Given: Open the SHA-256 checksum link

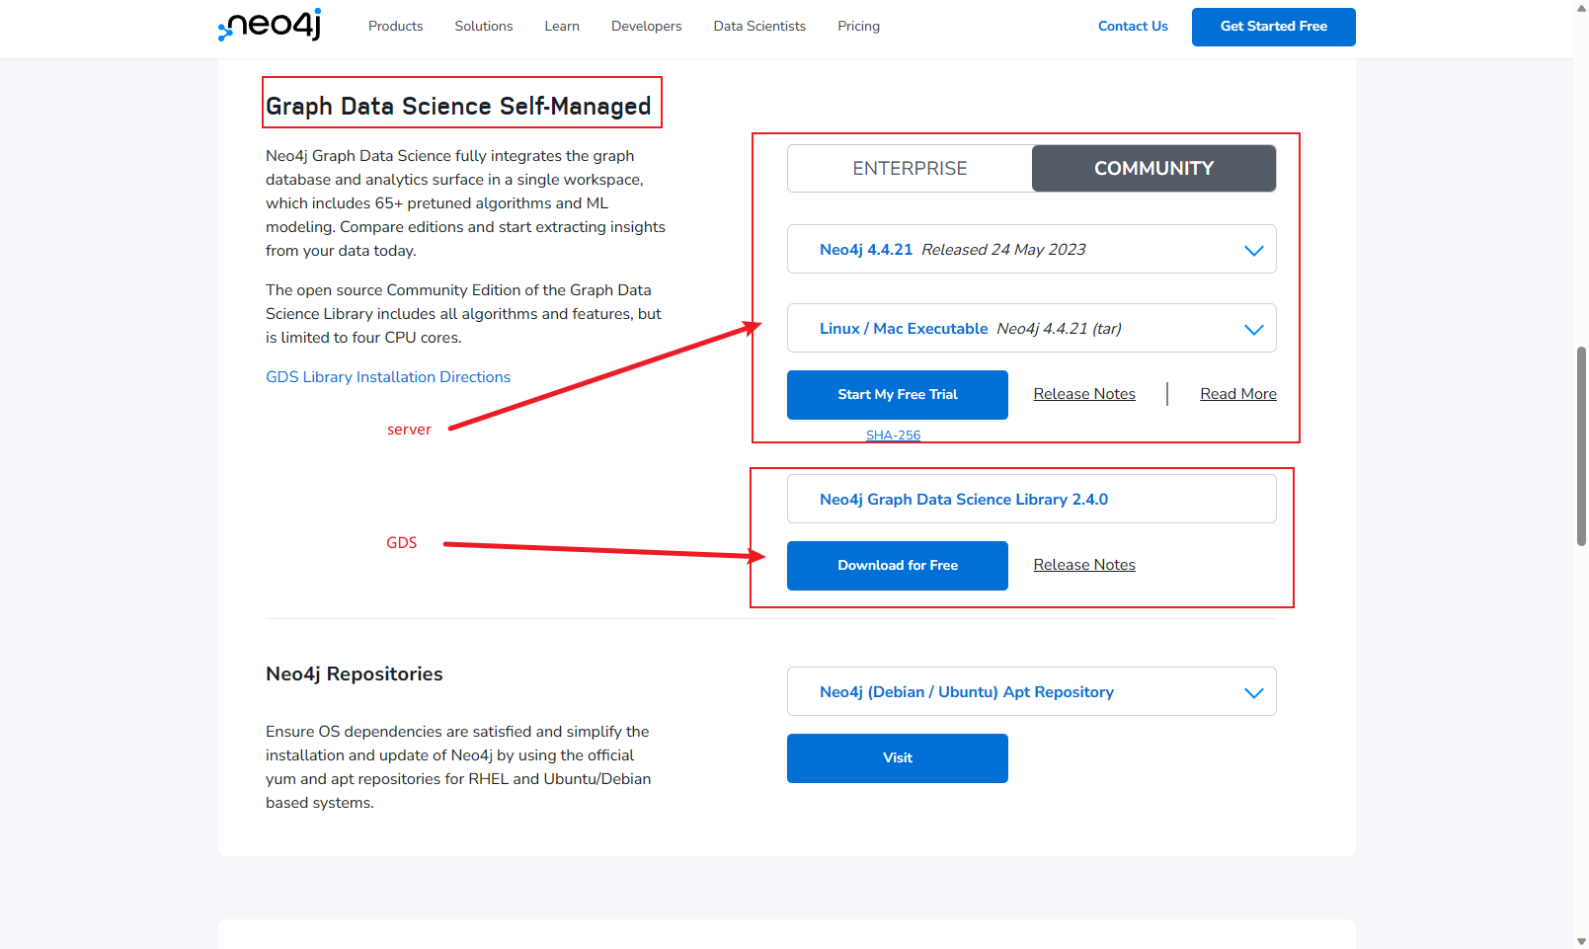Looking at the screenshot, I should [893, 435].
